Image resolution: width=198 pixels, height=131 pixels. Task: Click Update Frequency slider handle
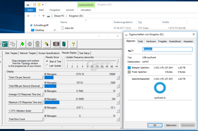[x=118, y=61]
